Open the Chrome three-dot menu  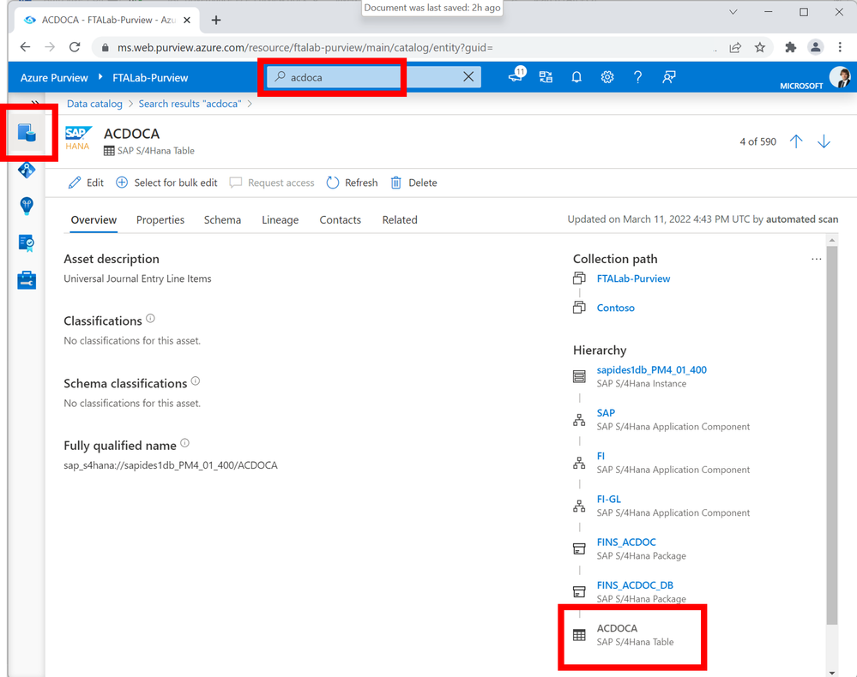pyautogui.click(x=840, y=47)
